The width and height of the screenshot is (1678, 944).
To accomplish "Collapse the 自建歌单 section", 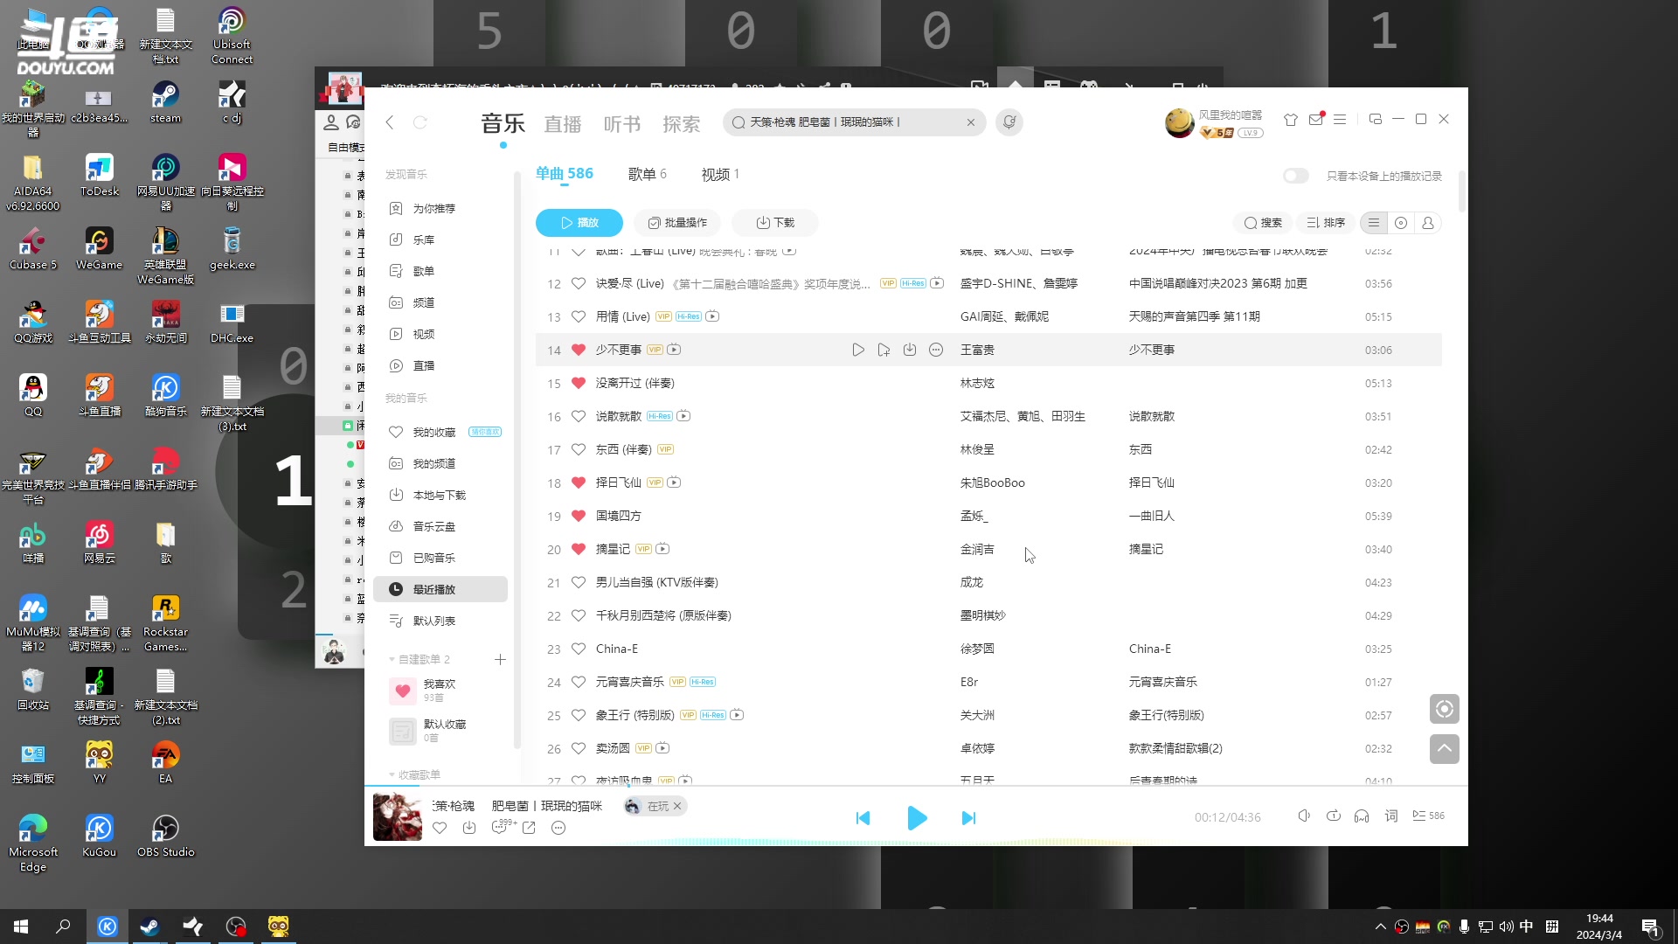I will (x=392, y=659).
